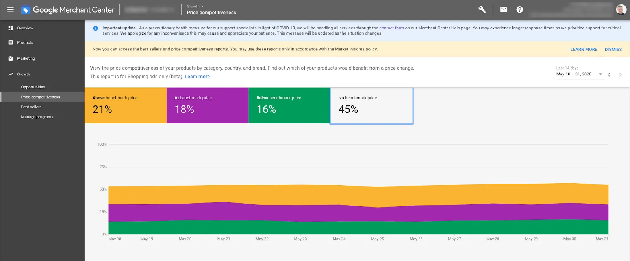Screen dimensions: 630x261
Task: Click the Google Merchant Center logo
Action: click(x=68, y=10)
